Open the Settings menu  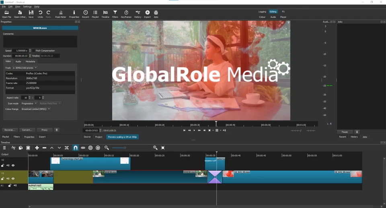point(27,7)
